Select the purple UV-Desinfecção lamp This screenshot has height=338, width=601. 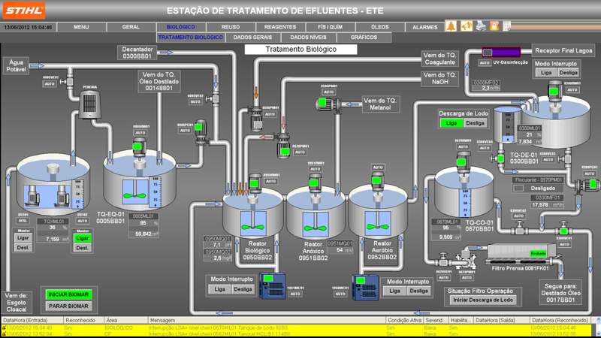pyautogui.click(x=501, y=52)
